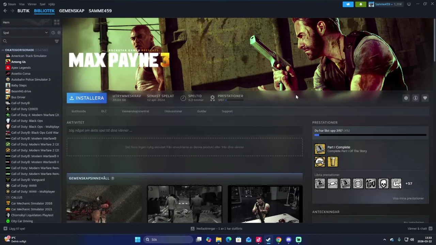Screen dimensions: 436x245
Task: Expand the +57 remaining locked achievements
Action: (x=409, y=183)
